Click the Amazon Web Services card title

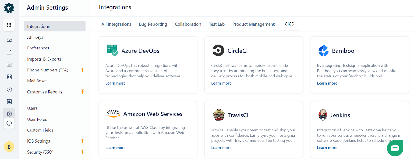coord(153,114)
